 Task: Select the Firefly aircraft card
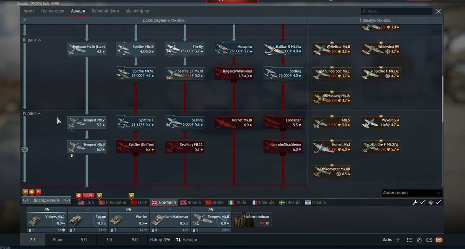[185, 49]
